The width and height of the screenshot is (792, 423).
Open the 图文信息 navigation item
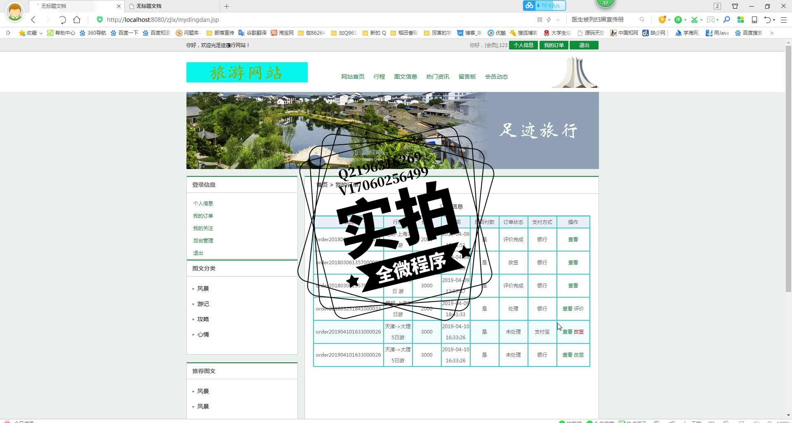[x=405, y=77]
